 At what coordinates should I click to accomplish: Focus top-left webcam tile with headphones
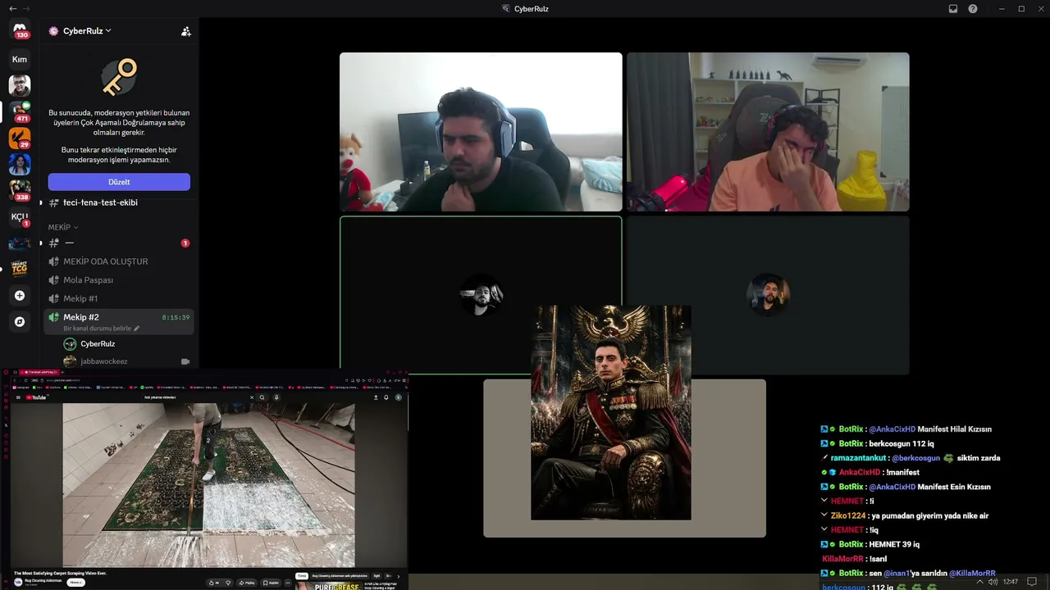[x=481, y=132]
